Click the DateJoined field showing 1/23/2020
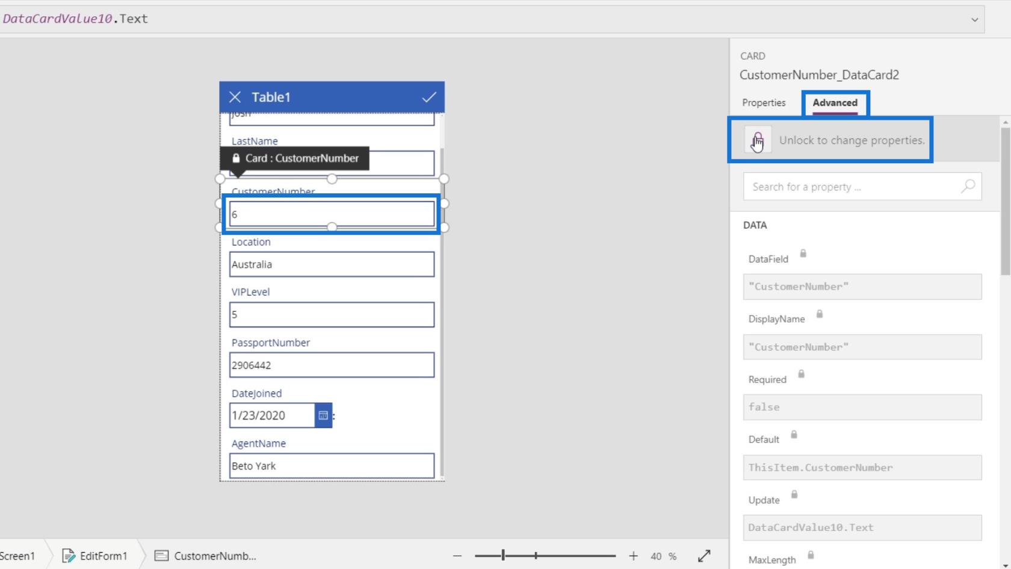The width and height of the screenshot is (1011, 569). tap(272, 415)
